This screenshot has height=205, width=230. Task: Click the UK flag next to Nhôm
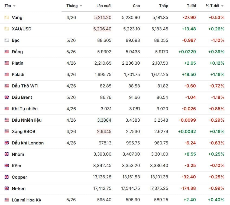click(x=7, y=154)
